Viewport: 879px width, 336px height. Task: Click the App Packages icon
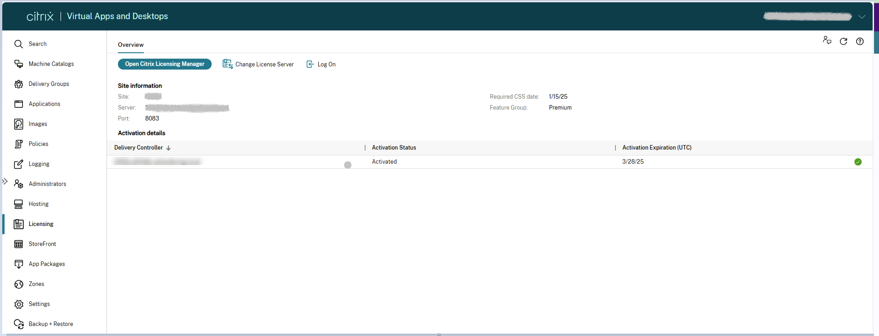point(19,264)
